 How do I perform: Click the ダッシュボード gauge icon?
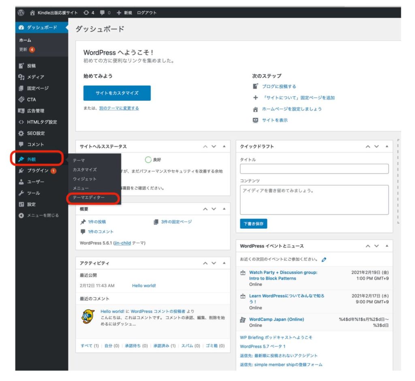pyautogui.click(x=21, y=27)
